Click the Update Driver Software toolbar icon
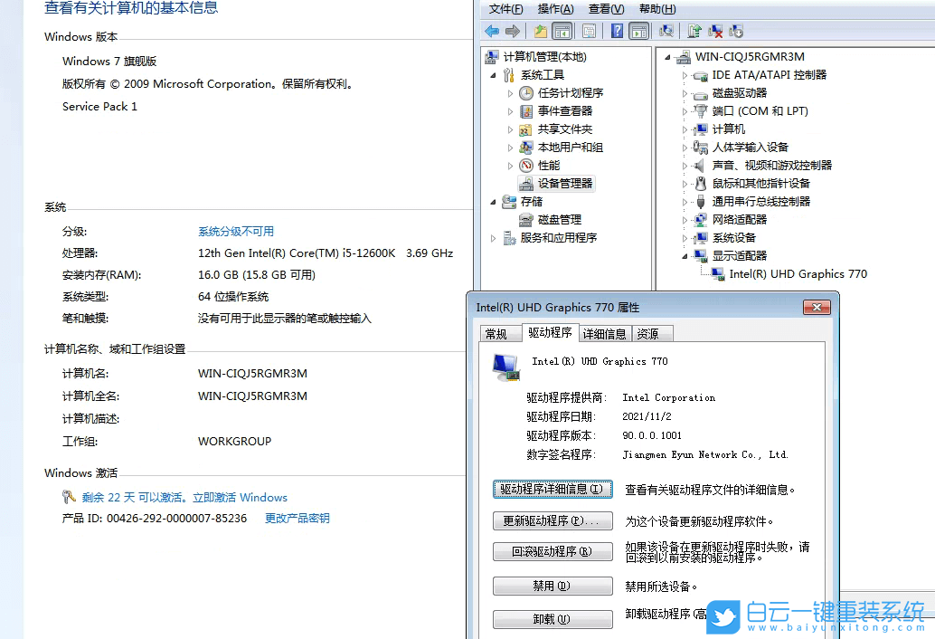The image size is (935, 639). point(693,31)
